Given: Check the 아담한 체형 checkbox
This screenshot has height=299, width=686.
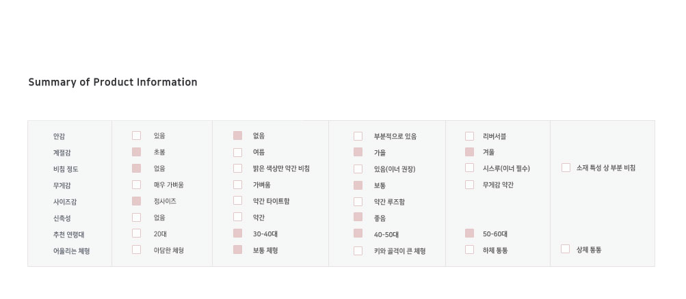Looking at the screenshot, I should [x=136, y=250].
